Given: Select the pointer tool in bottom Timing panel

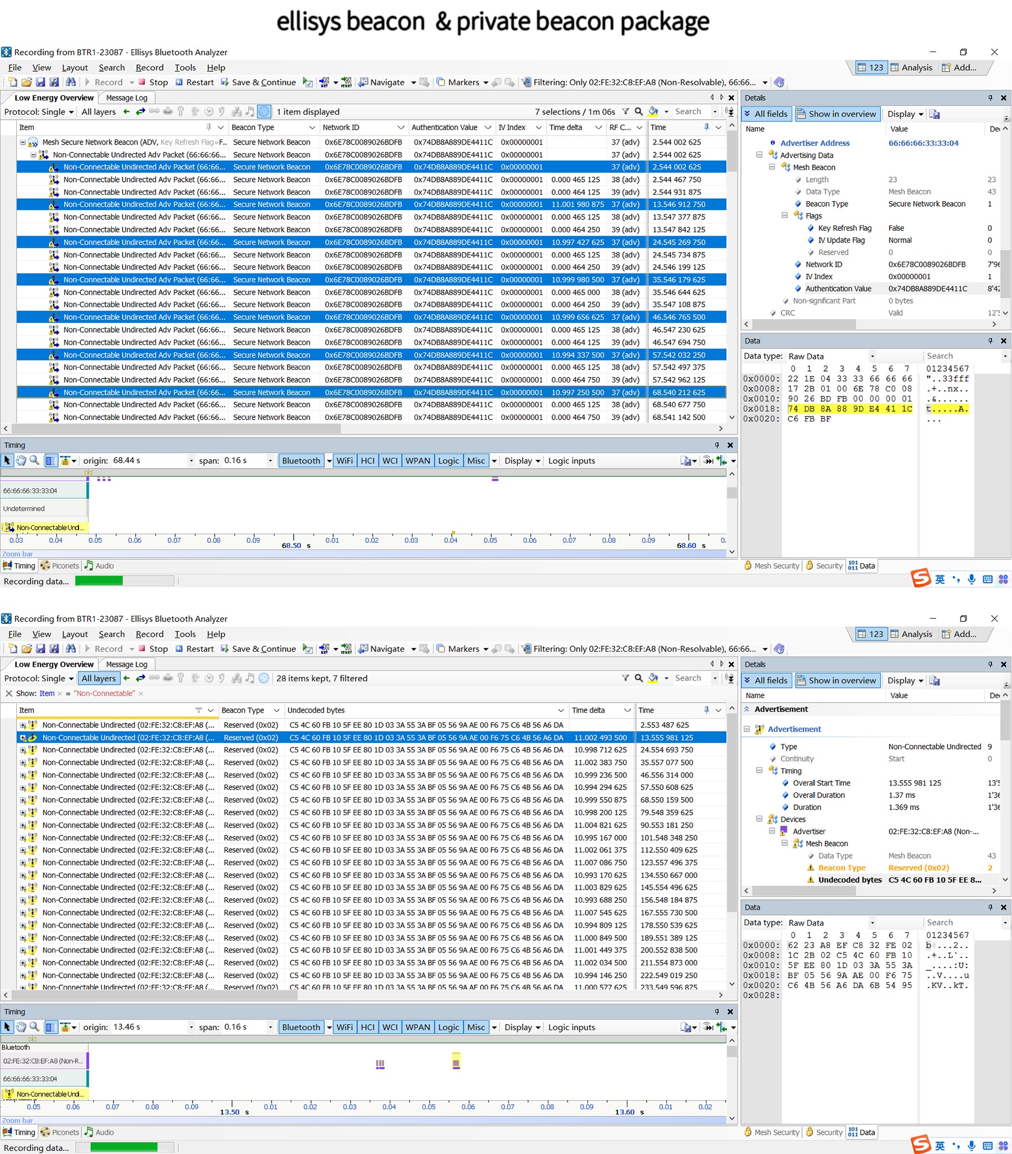Looking at the screenshot, I should pos(7,1027).
